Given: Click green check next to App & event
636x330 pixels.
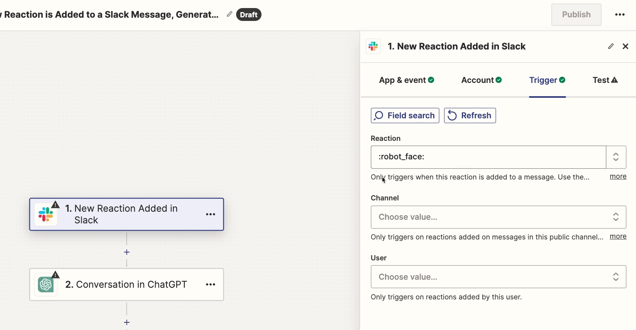Looking at the screenshot, I should coord(431,80).
